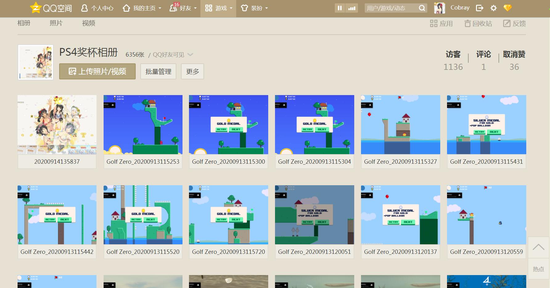550x288 pixels.
Task: Open the 装扮 dropdown menu
Action: 254,8
